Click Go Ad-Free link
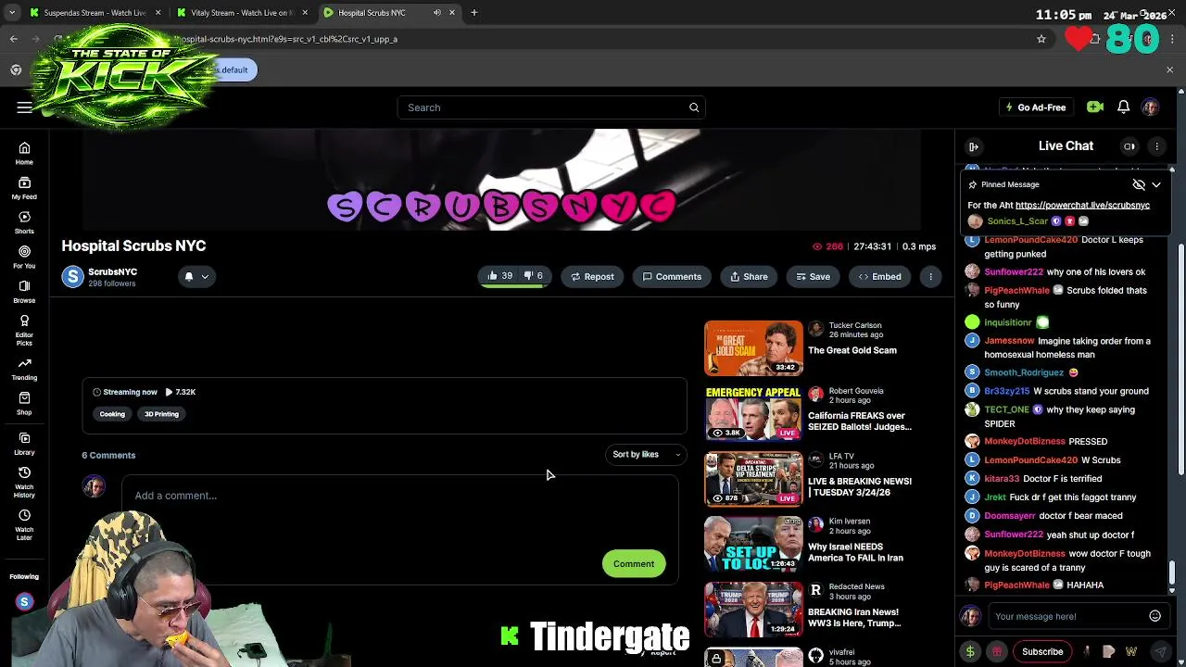The image size is (1186, 667). (x=1036, y=107)
